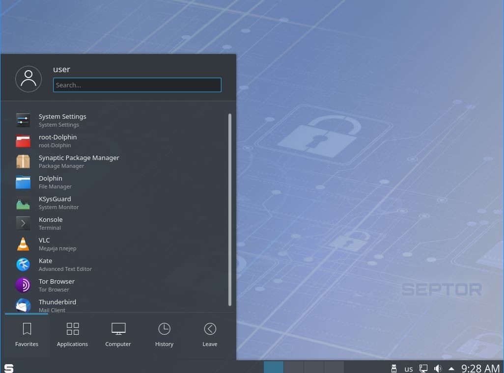504x373 pixels.
Task: Click 'Package Manager' subtitle text
Action: (x=61, y=166)
